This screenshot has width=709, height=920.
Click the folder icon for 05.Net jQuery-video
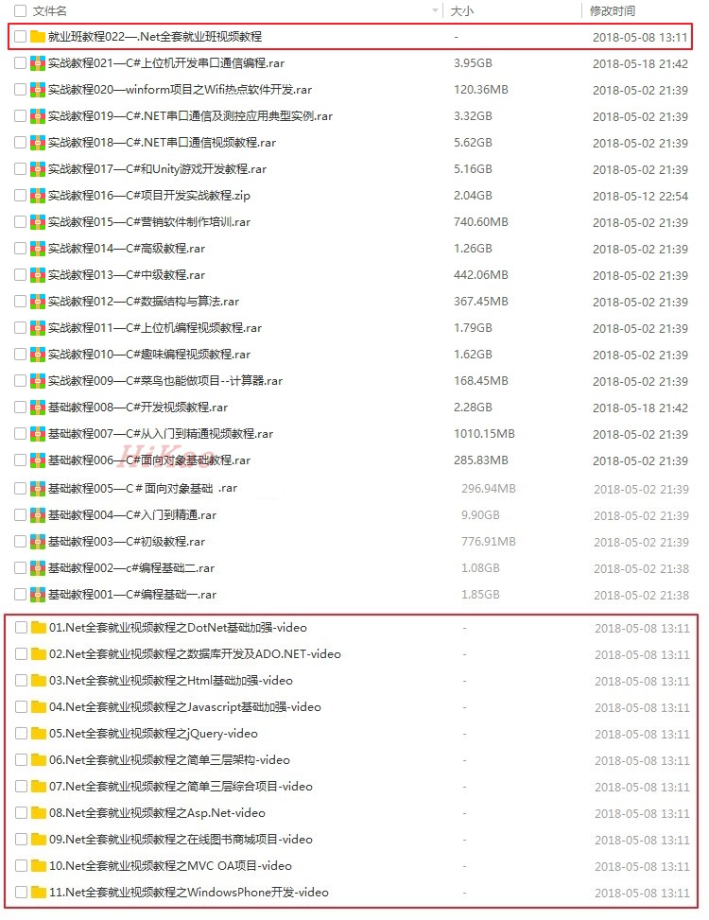click(39, 734)
